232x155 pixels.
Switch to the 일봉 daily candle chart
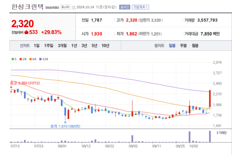click(x=172, y=46)
